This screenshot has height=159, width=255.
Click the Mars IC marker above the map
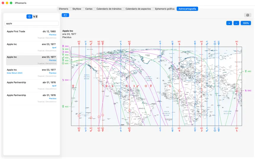coord(207,43)
